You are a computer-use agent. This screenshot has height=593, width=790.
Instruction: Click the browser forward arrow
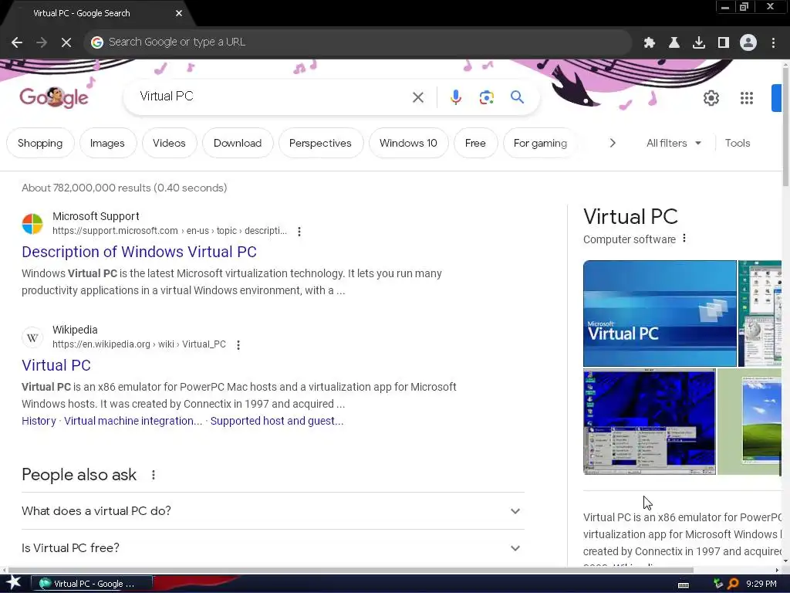pyautogui.click(x=42, y=42)
